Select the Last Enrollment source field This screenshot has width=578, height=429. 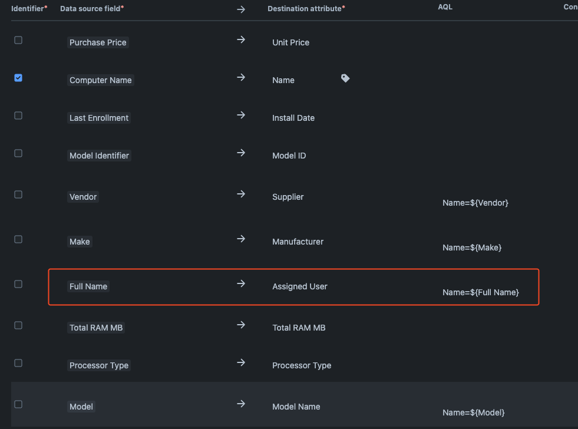tap(99, 118)
